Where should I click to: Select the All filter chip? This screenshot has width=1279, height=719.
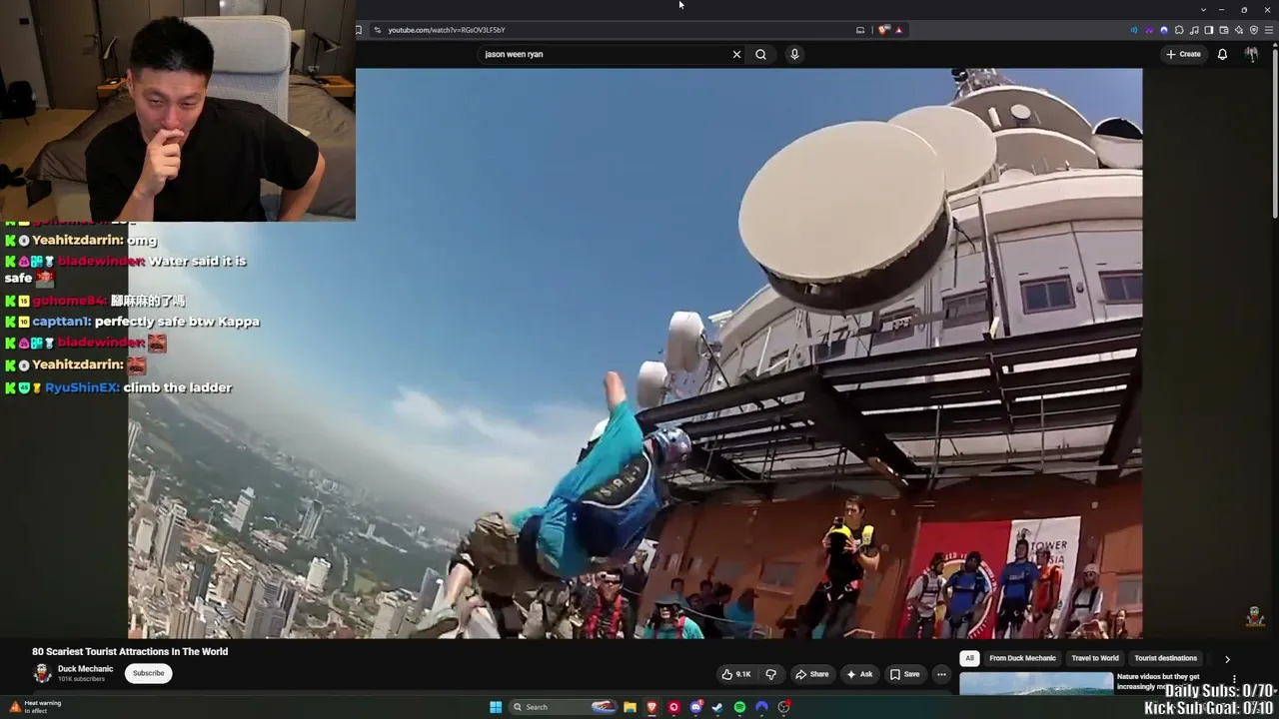[969, 658]
